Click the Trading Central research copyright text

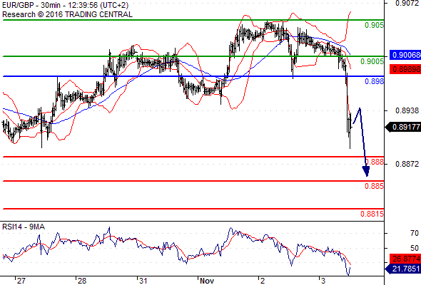67,14
